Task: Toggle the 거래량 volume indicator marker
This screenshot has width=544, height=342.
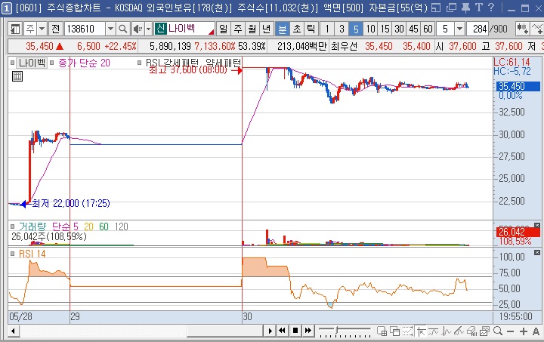Action: coord(13,226)
